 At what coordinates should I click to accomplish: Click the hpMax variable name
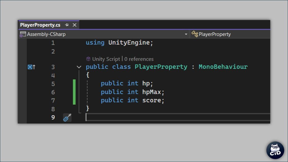pyautogui.click(x=151, y=92)
